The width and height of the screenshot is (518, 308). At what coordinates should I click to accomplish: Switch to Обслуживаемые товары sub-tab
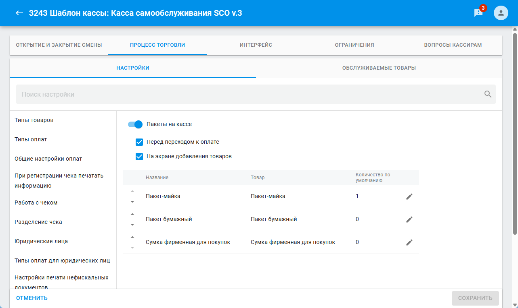379,68
